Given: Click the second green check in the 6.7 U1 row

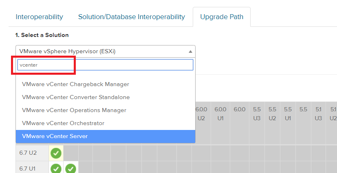Looking at the screenshot, I should click(71, 169).
